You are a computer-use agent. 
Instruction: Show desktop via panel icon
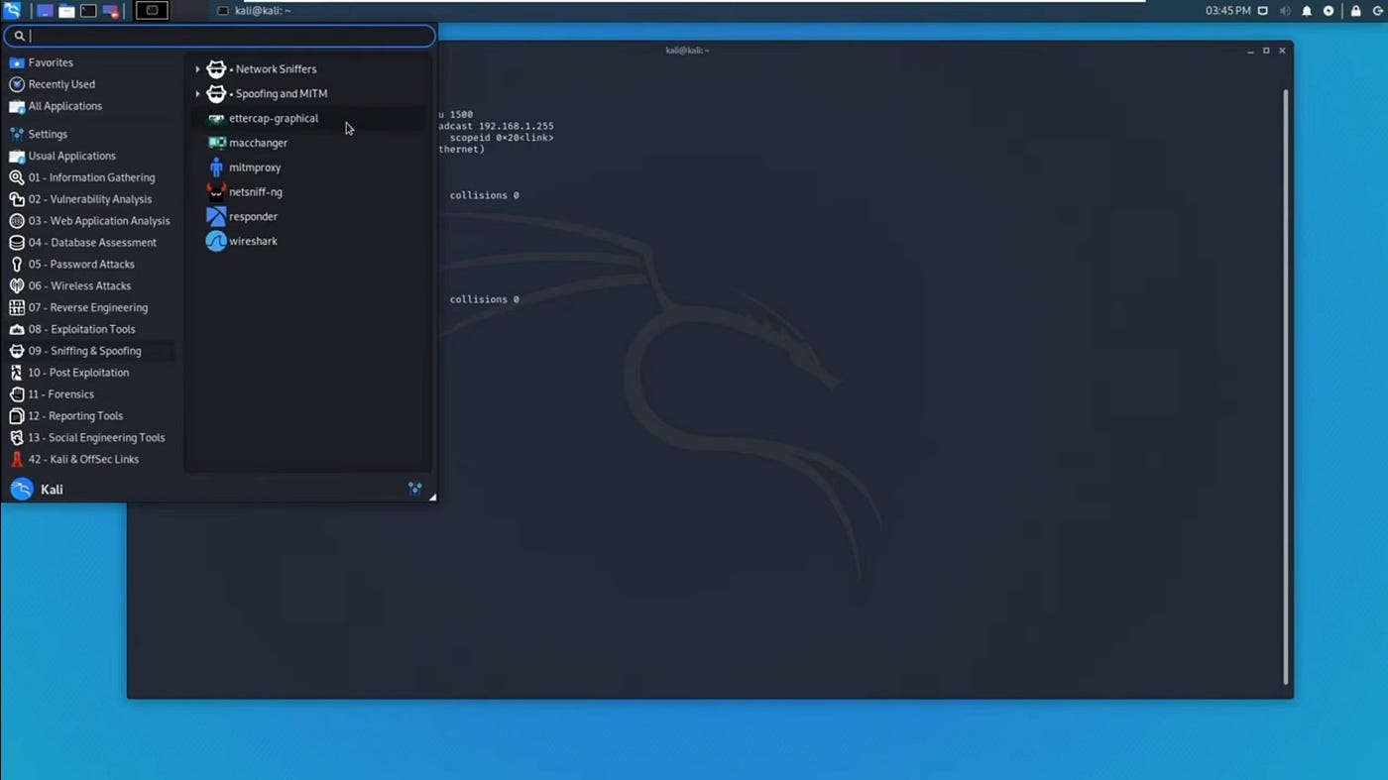tap(45, 11)
